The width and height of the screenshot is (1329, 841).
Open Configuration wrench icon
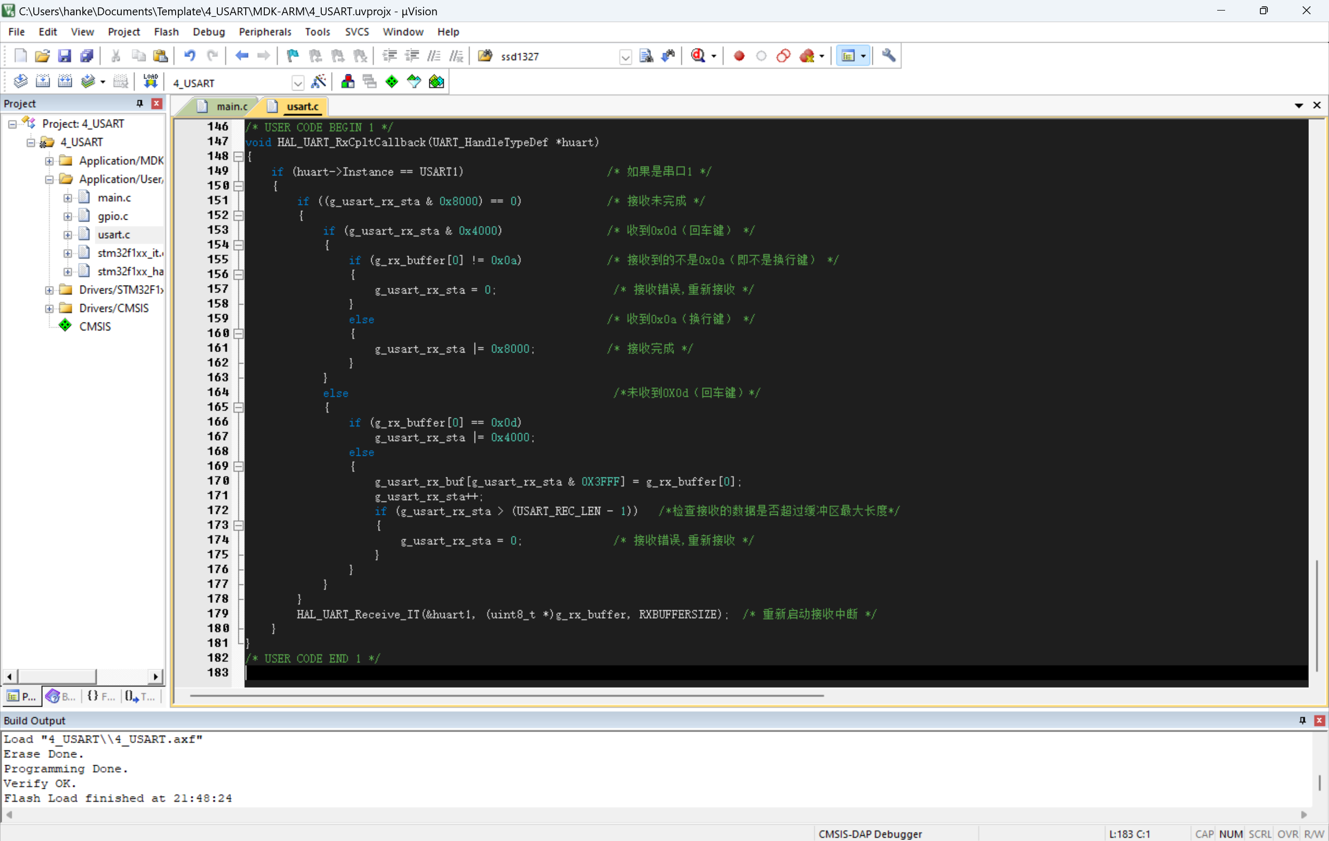pyautogui.click(x=888, y=56)
